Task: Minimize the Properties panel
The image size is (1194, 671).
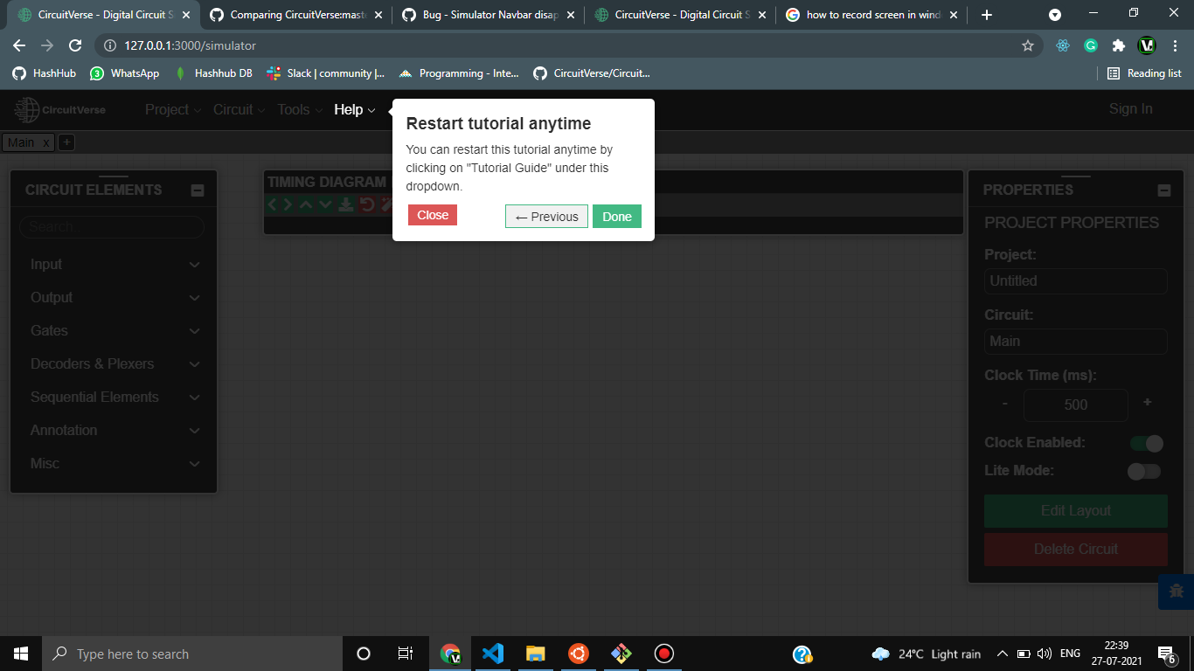Action: pyautogui.click(x=1163, y=190)
